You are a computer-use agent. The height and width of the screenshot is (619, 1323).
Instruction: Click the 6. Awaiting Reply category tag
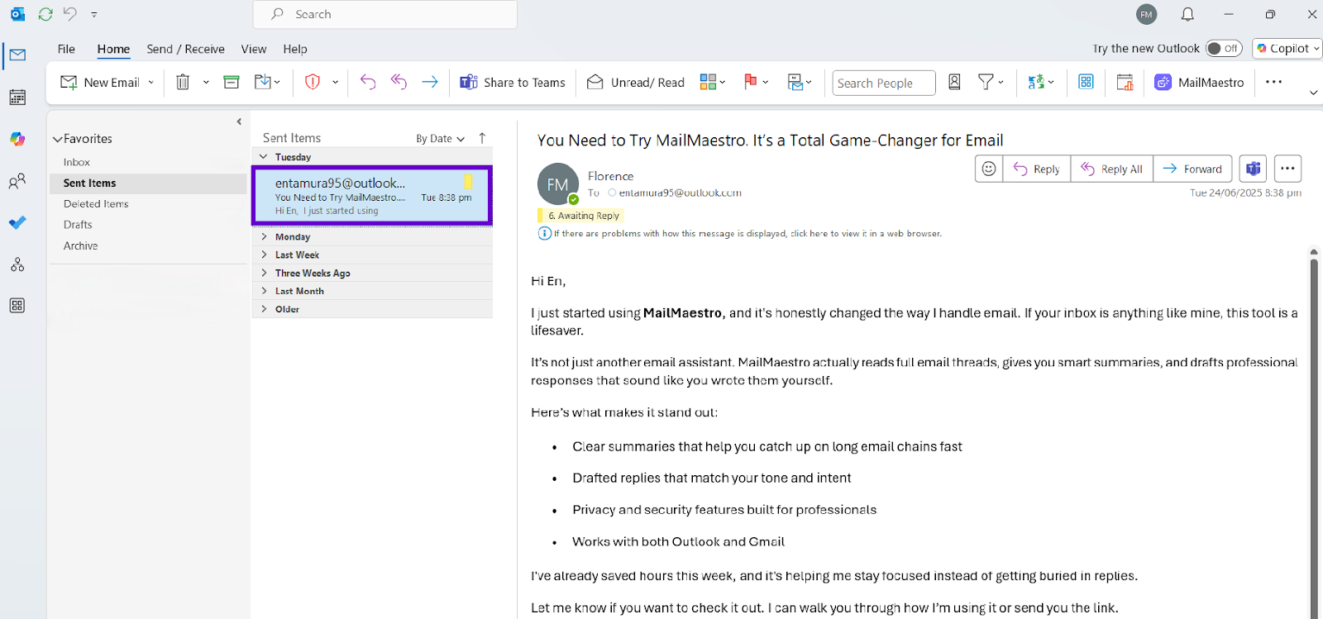582,216
